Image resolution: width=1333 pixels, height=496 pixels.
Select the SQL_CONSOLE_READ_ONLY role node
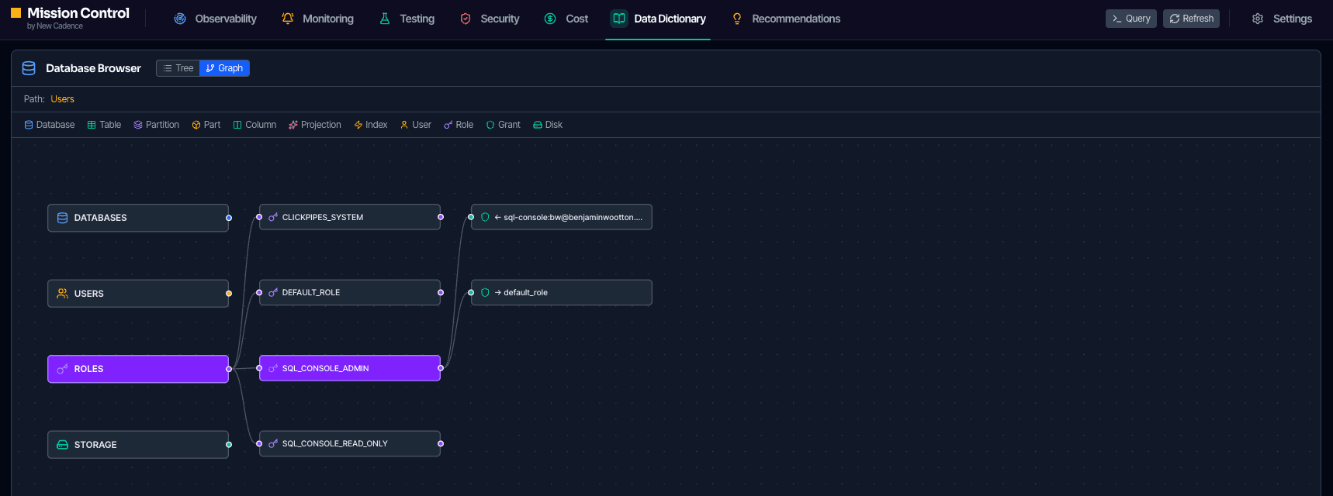coord(350,443)
